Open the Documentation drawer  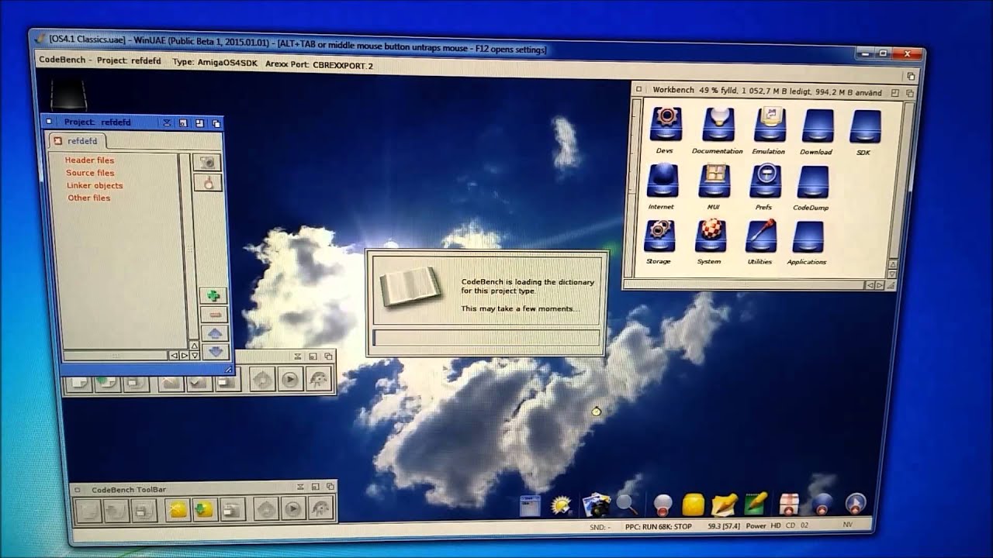click(718, 125)
